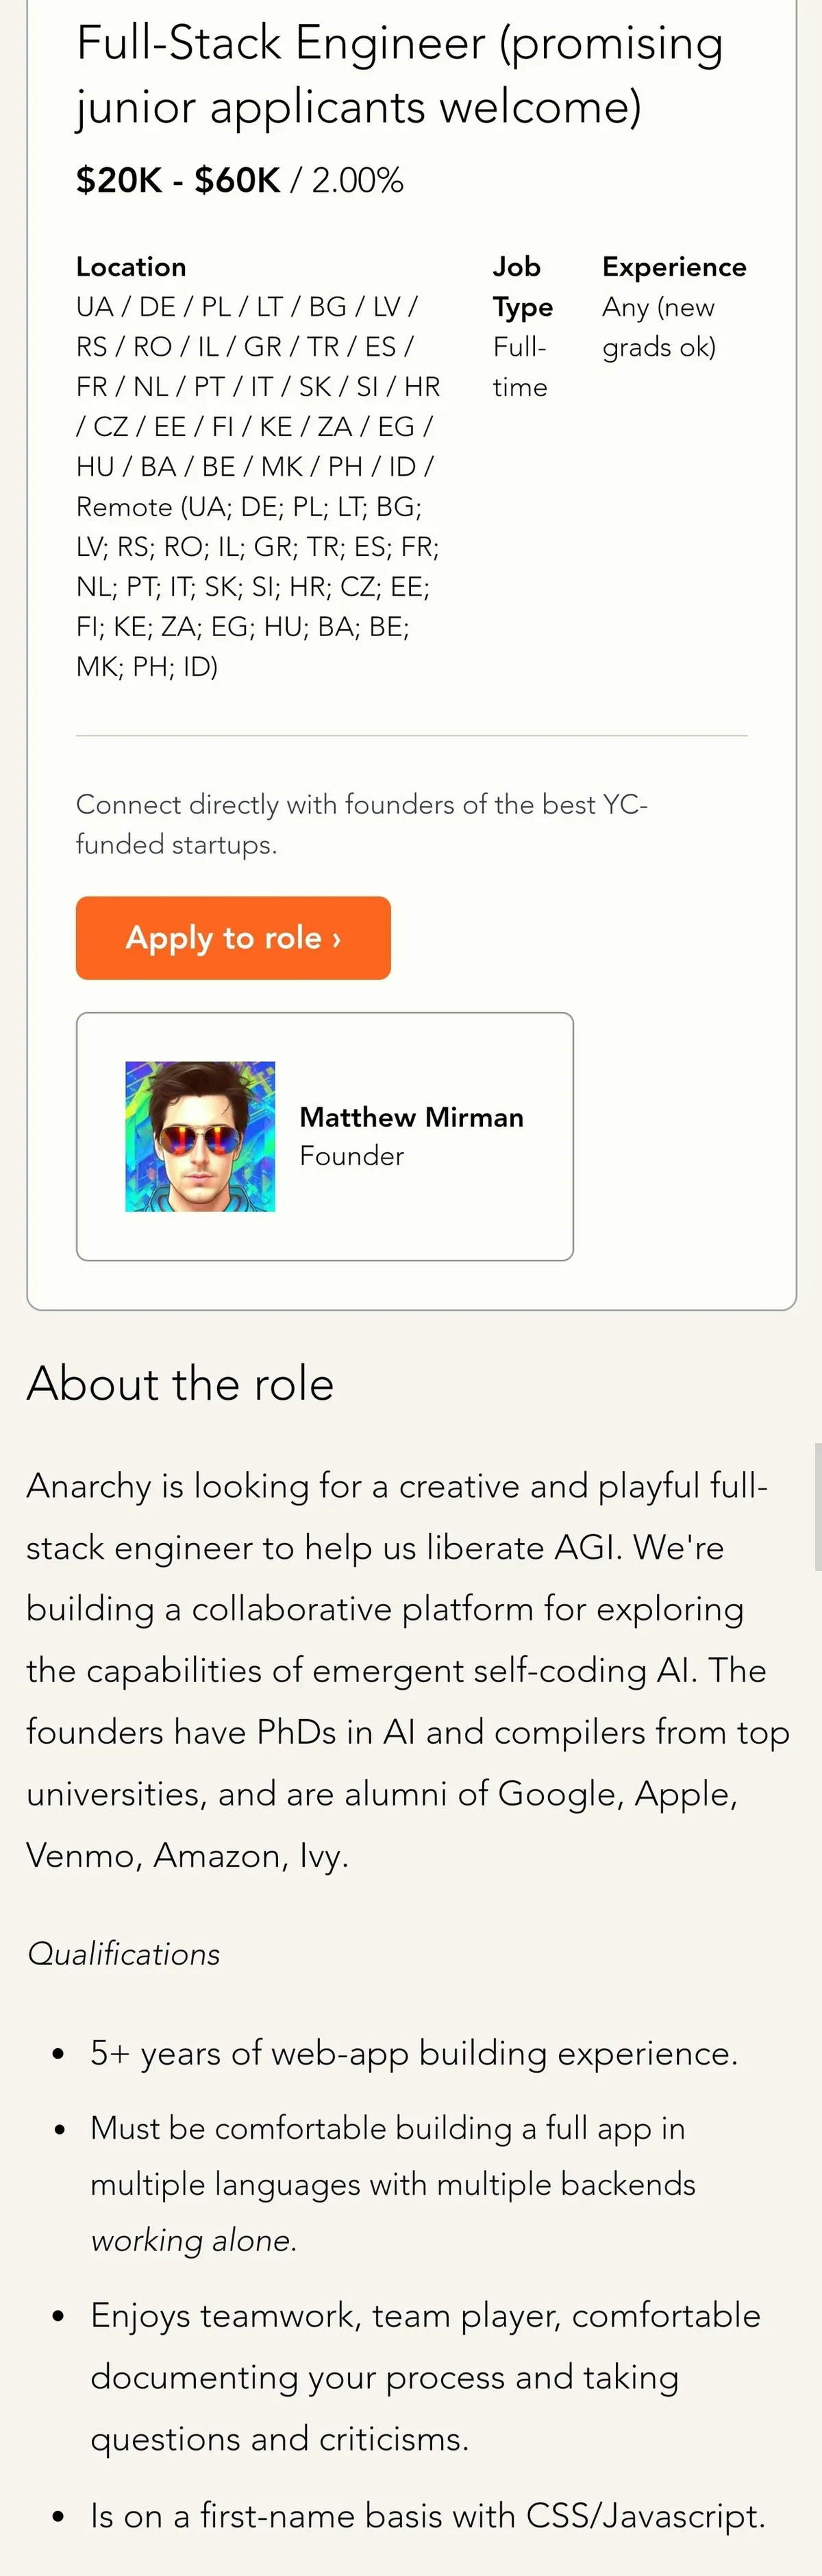
Task: Select the Matthew Mirman founder name
Action: 412,1117
